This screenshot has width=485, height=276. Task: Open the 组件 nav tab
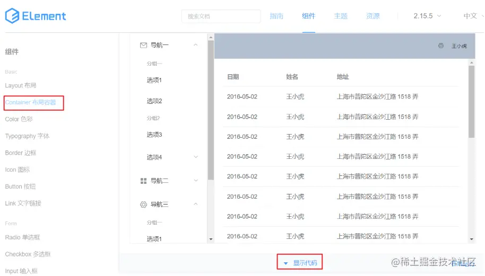(308, 16)
